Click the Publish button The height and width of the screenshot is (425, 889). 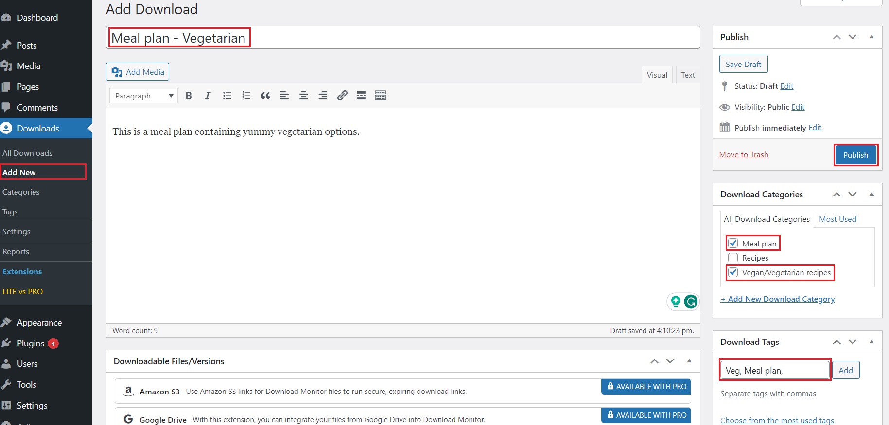coord(855,155)
